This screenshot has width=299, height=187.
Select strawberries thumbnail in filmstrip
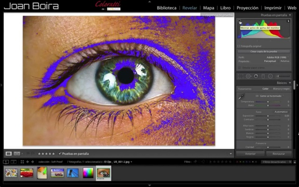27,173
